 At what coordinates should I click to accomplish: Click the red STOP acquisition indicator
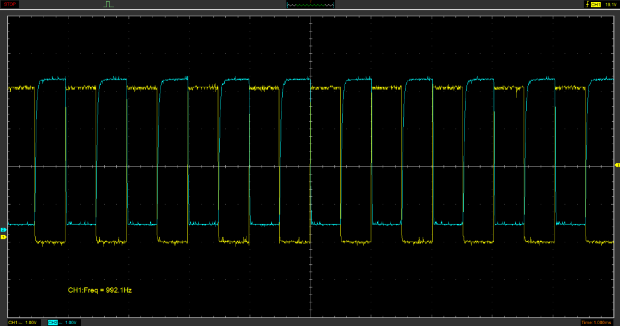(11, 4)
